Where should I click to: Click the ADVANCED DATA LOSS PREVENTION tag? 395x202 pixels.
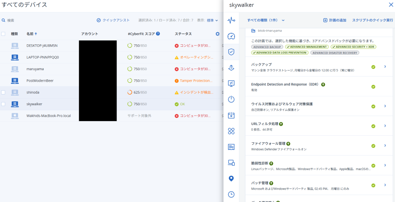tap(280, 53)
